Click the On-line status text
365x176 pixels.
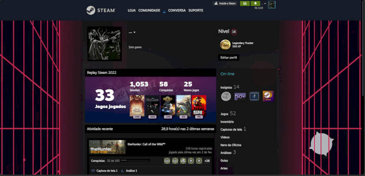pos(227,74)
